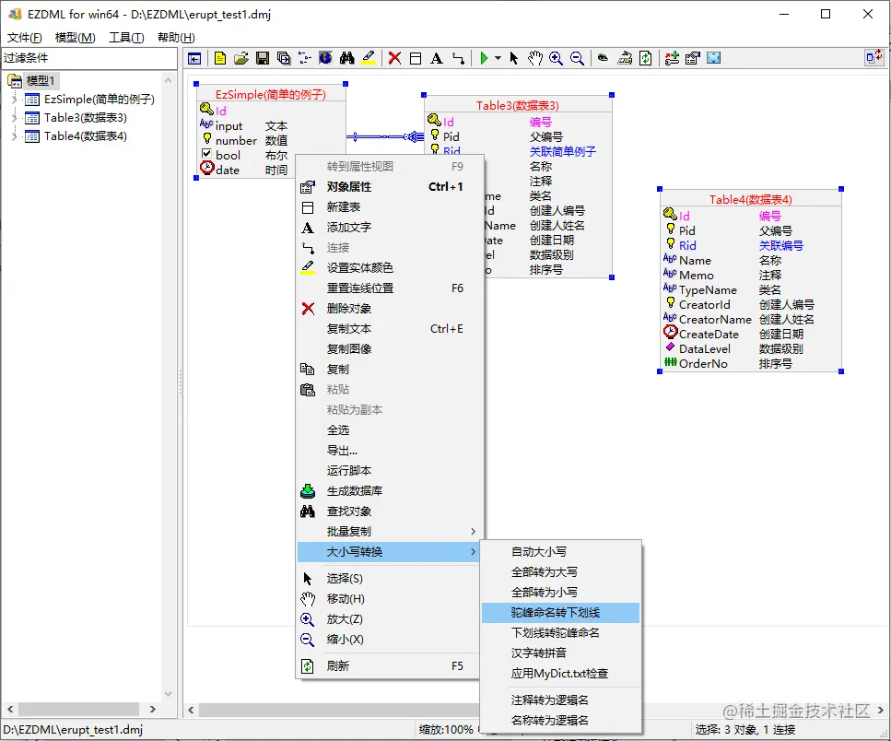This screenshot has height=741, width=891.
Task: Open the 工具(T) menu
Action: pyautogui.click(x=126, y=38)
